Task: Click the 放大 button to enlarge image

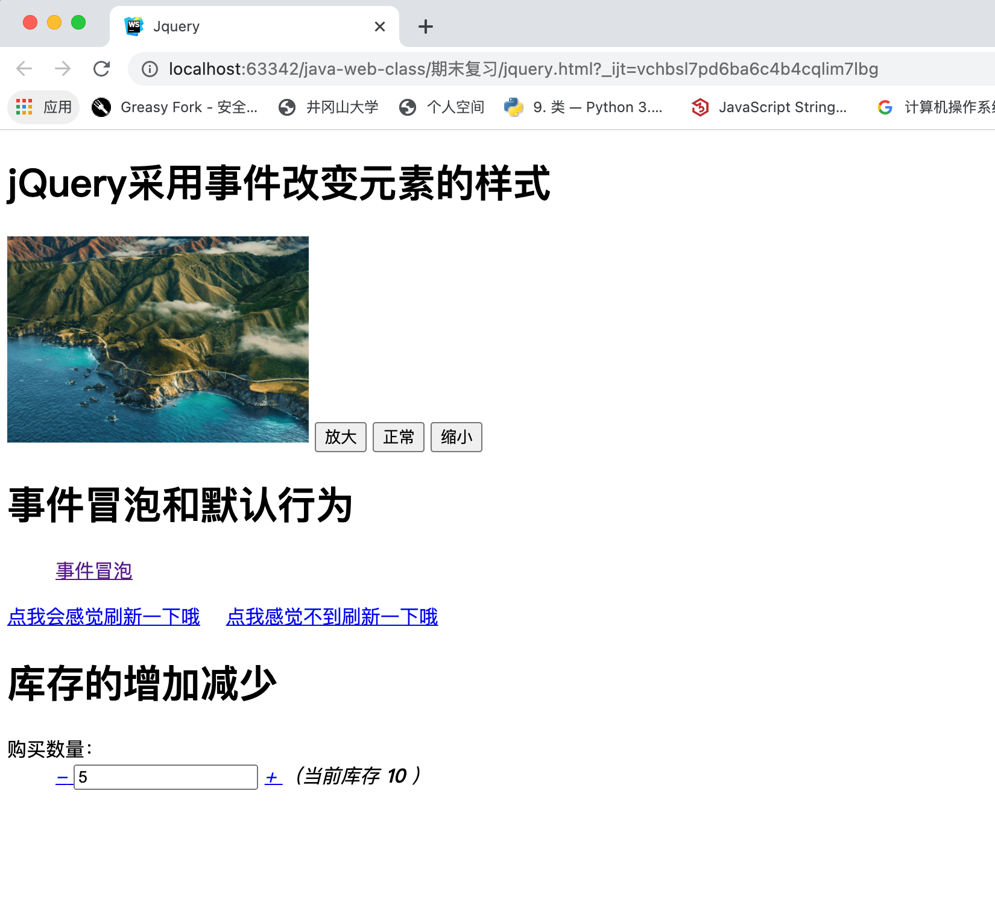Action: pyautogui.click(x=340, y=437)
